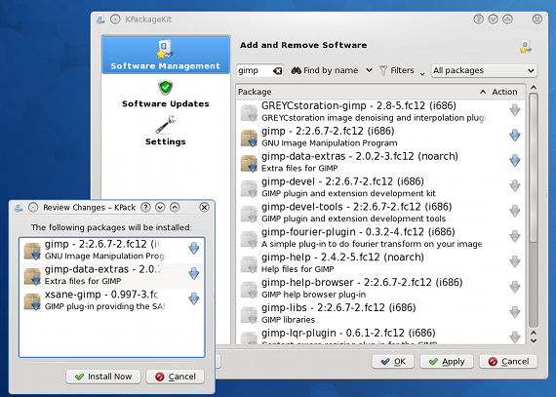
Task: Open window menu icon in KPackageKit title bar
Action: pyautogui.click(x=100, y=20)
